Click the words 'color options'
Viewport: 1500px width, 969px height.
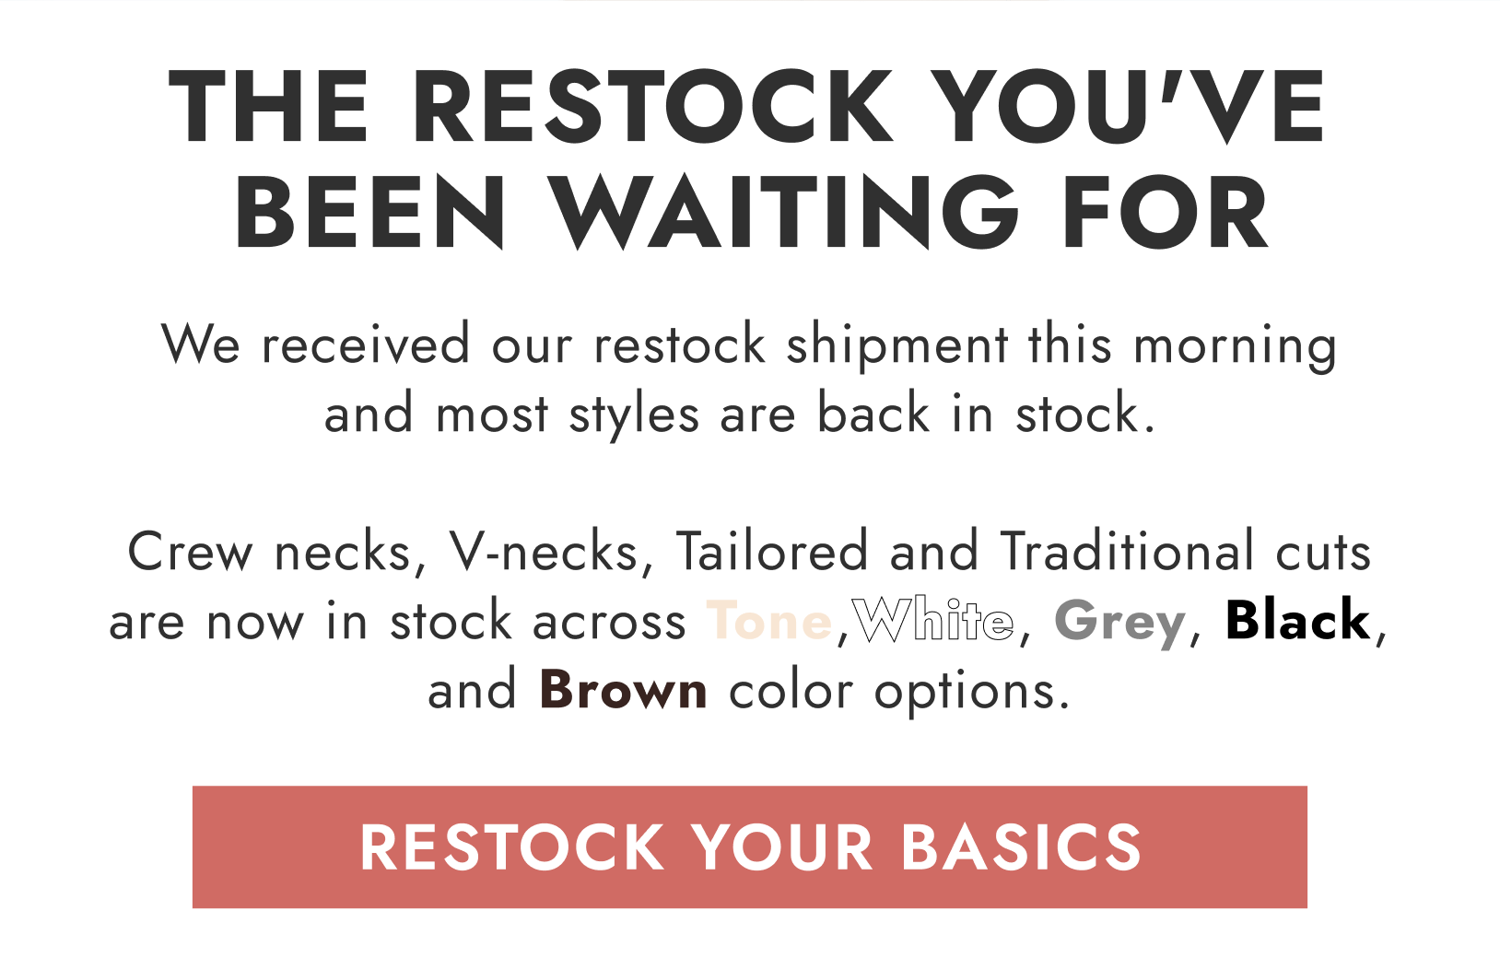click(890, 689)
